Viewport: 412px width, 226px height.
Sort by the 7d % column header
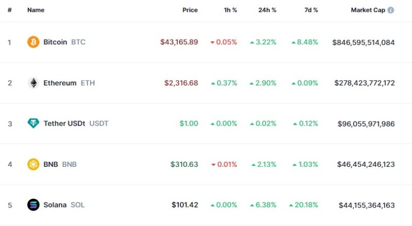311,10
